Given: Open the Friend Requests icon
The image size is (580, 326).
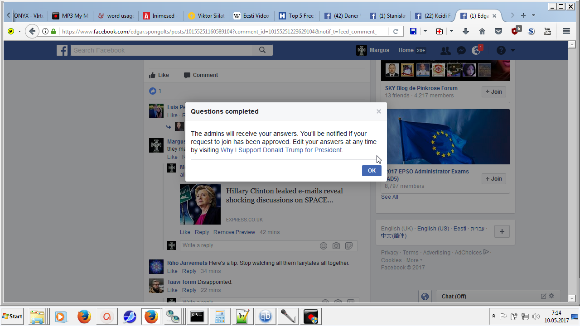Looking at the screenshot, I should 445,50.
